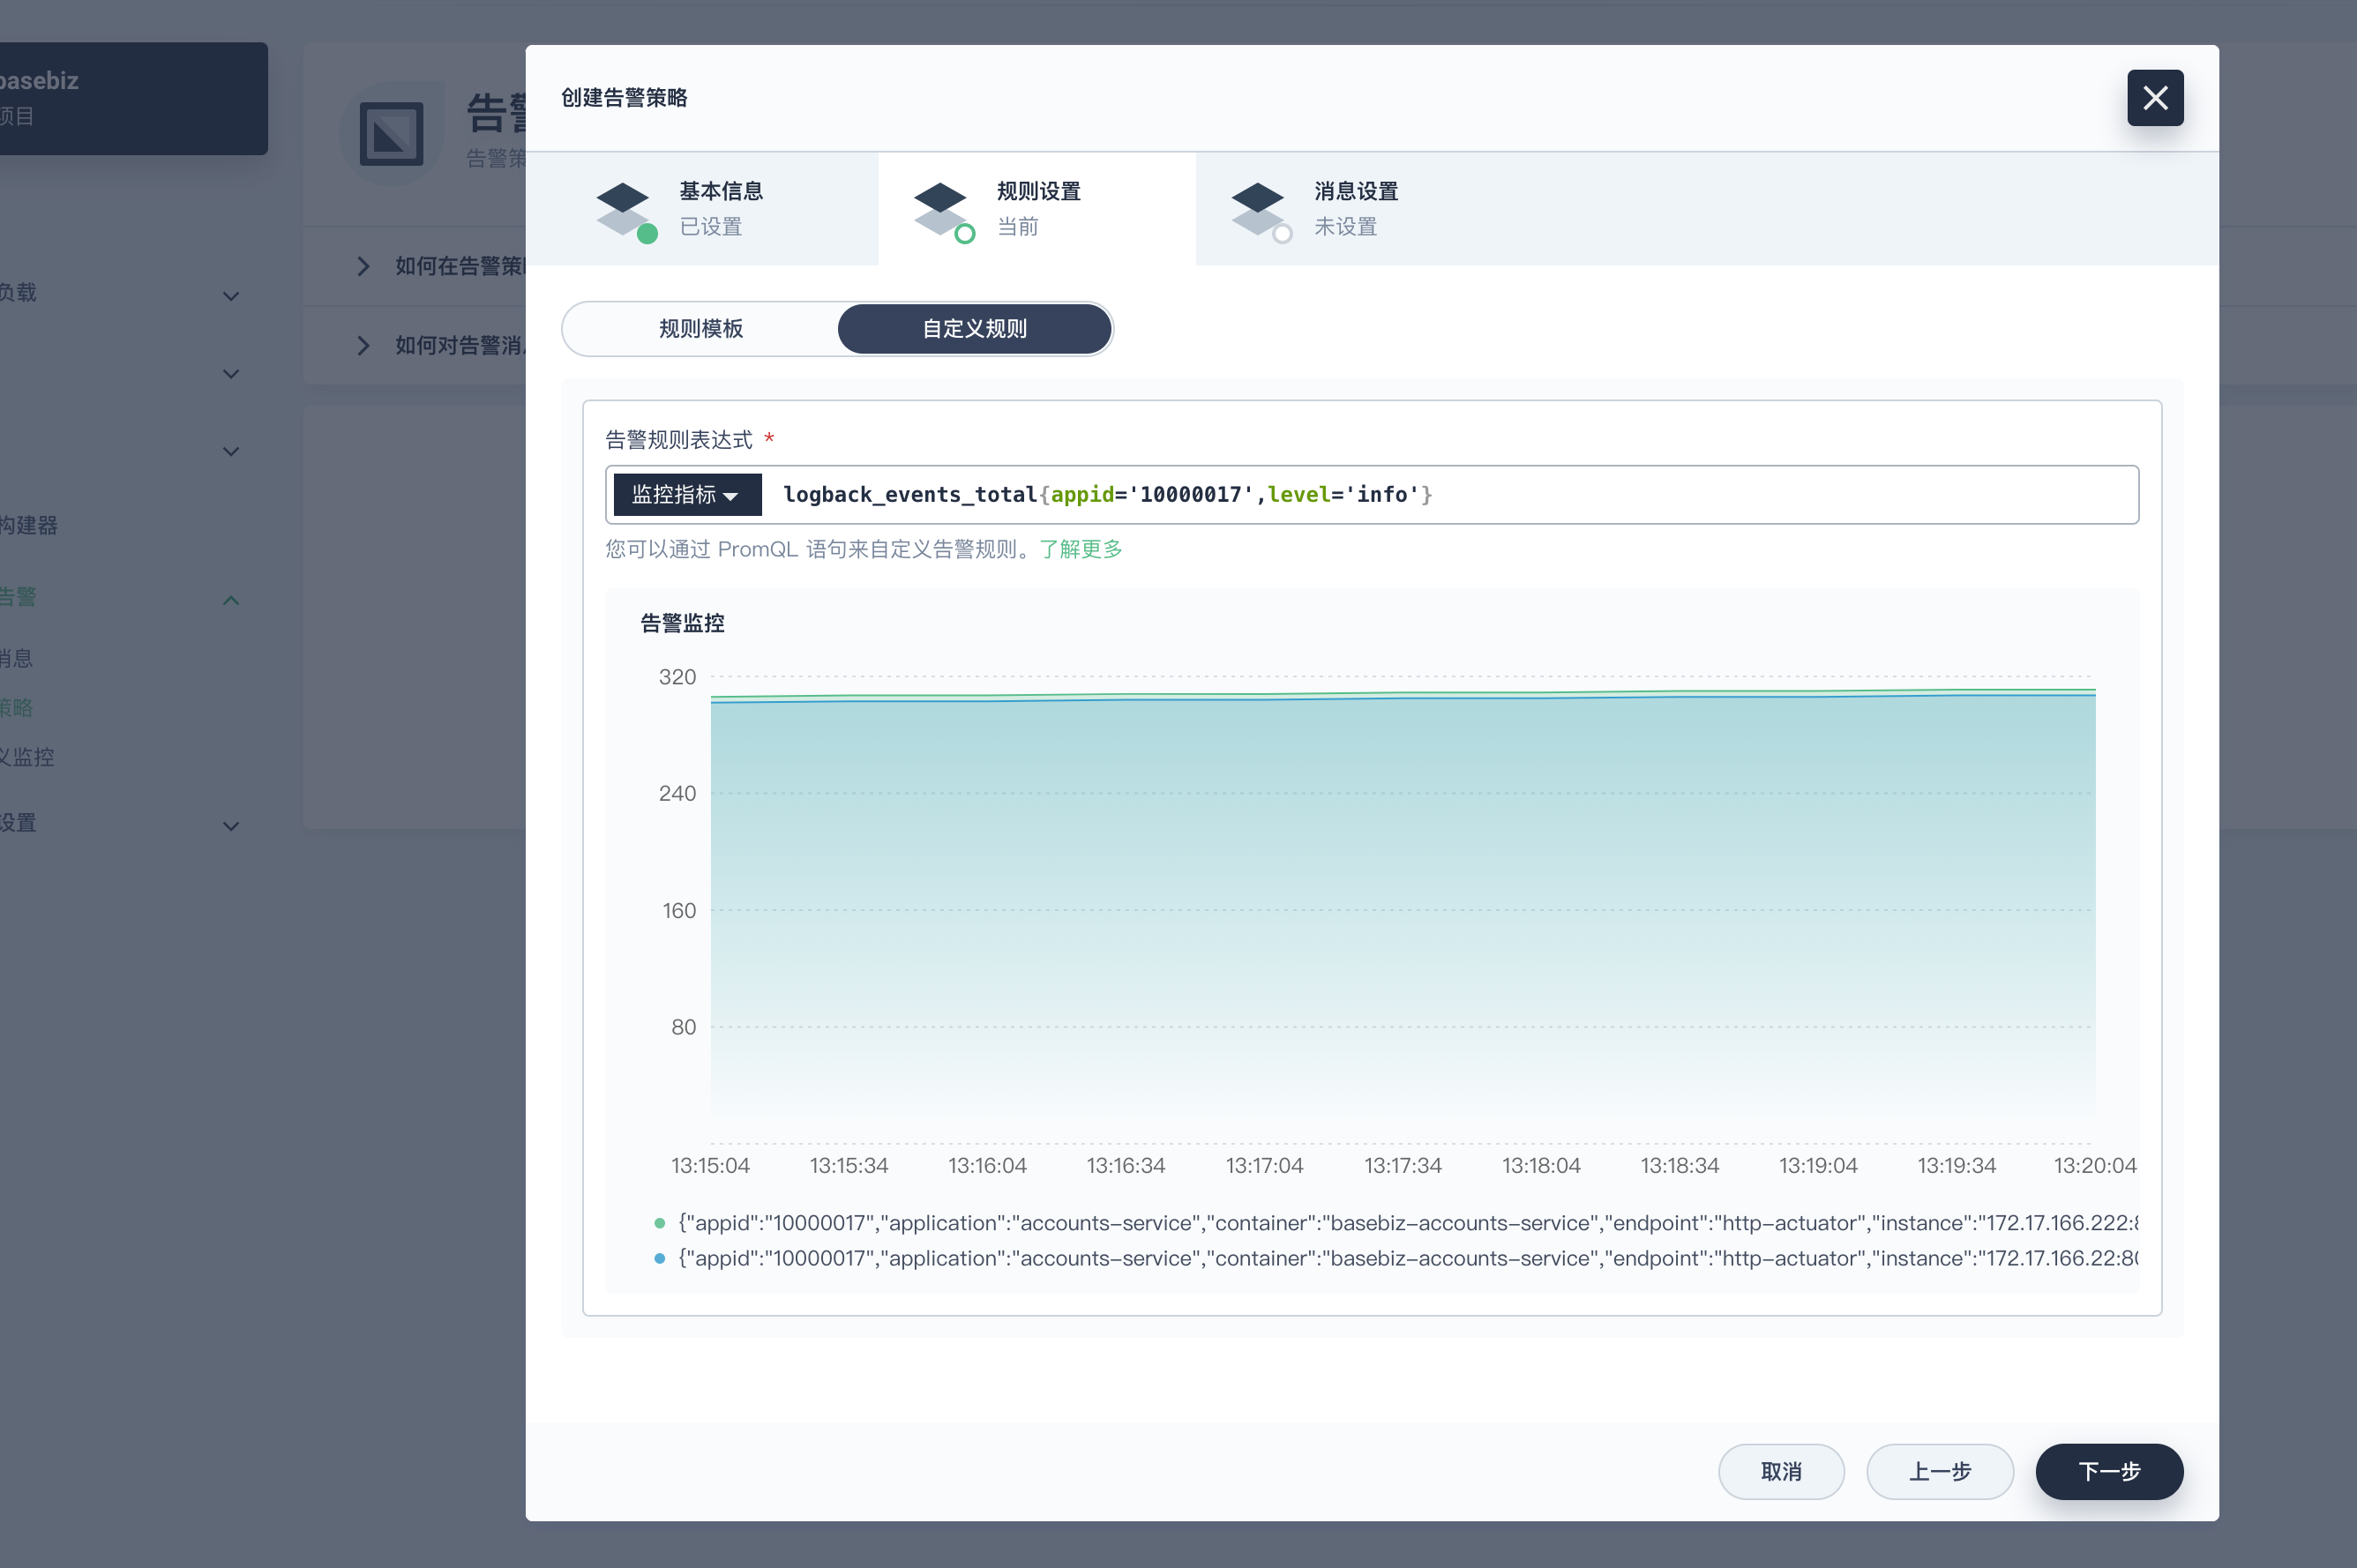Image resolution: width=2357 pixels, height=1568 pixels.
Task: Toggle the blue legend series dot
Action: pyautogui.click(x=659, y=1258)
